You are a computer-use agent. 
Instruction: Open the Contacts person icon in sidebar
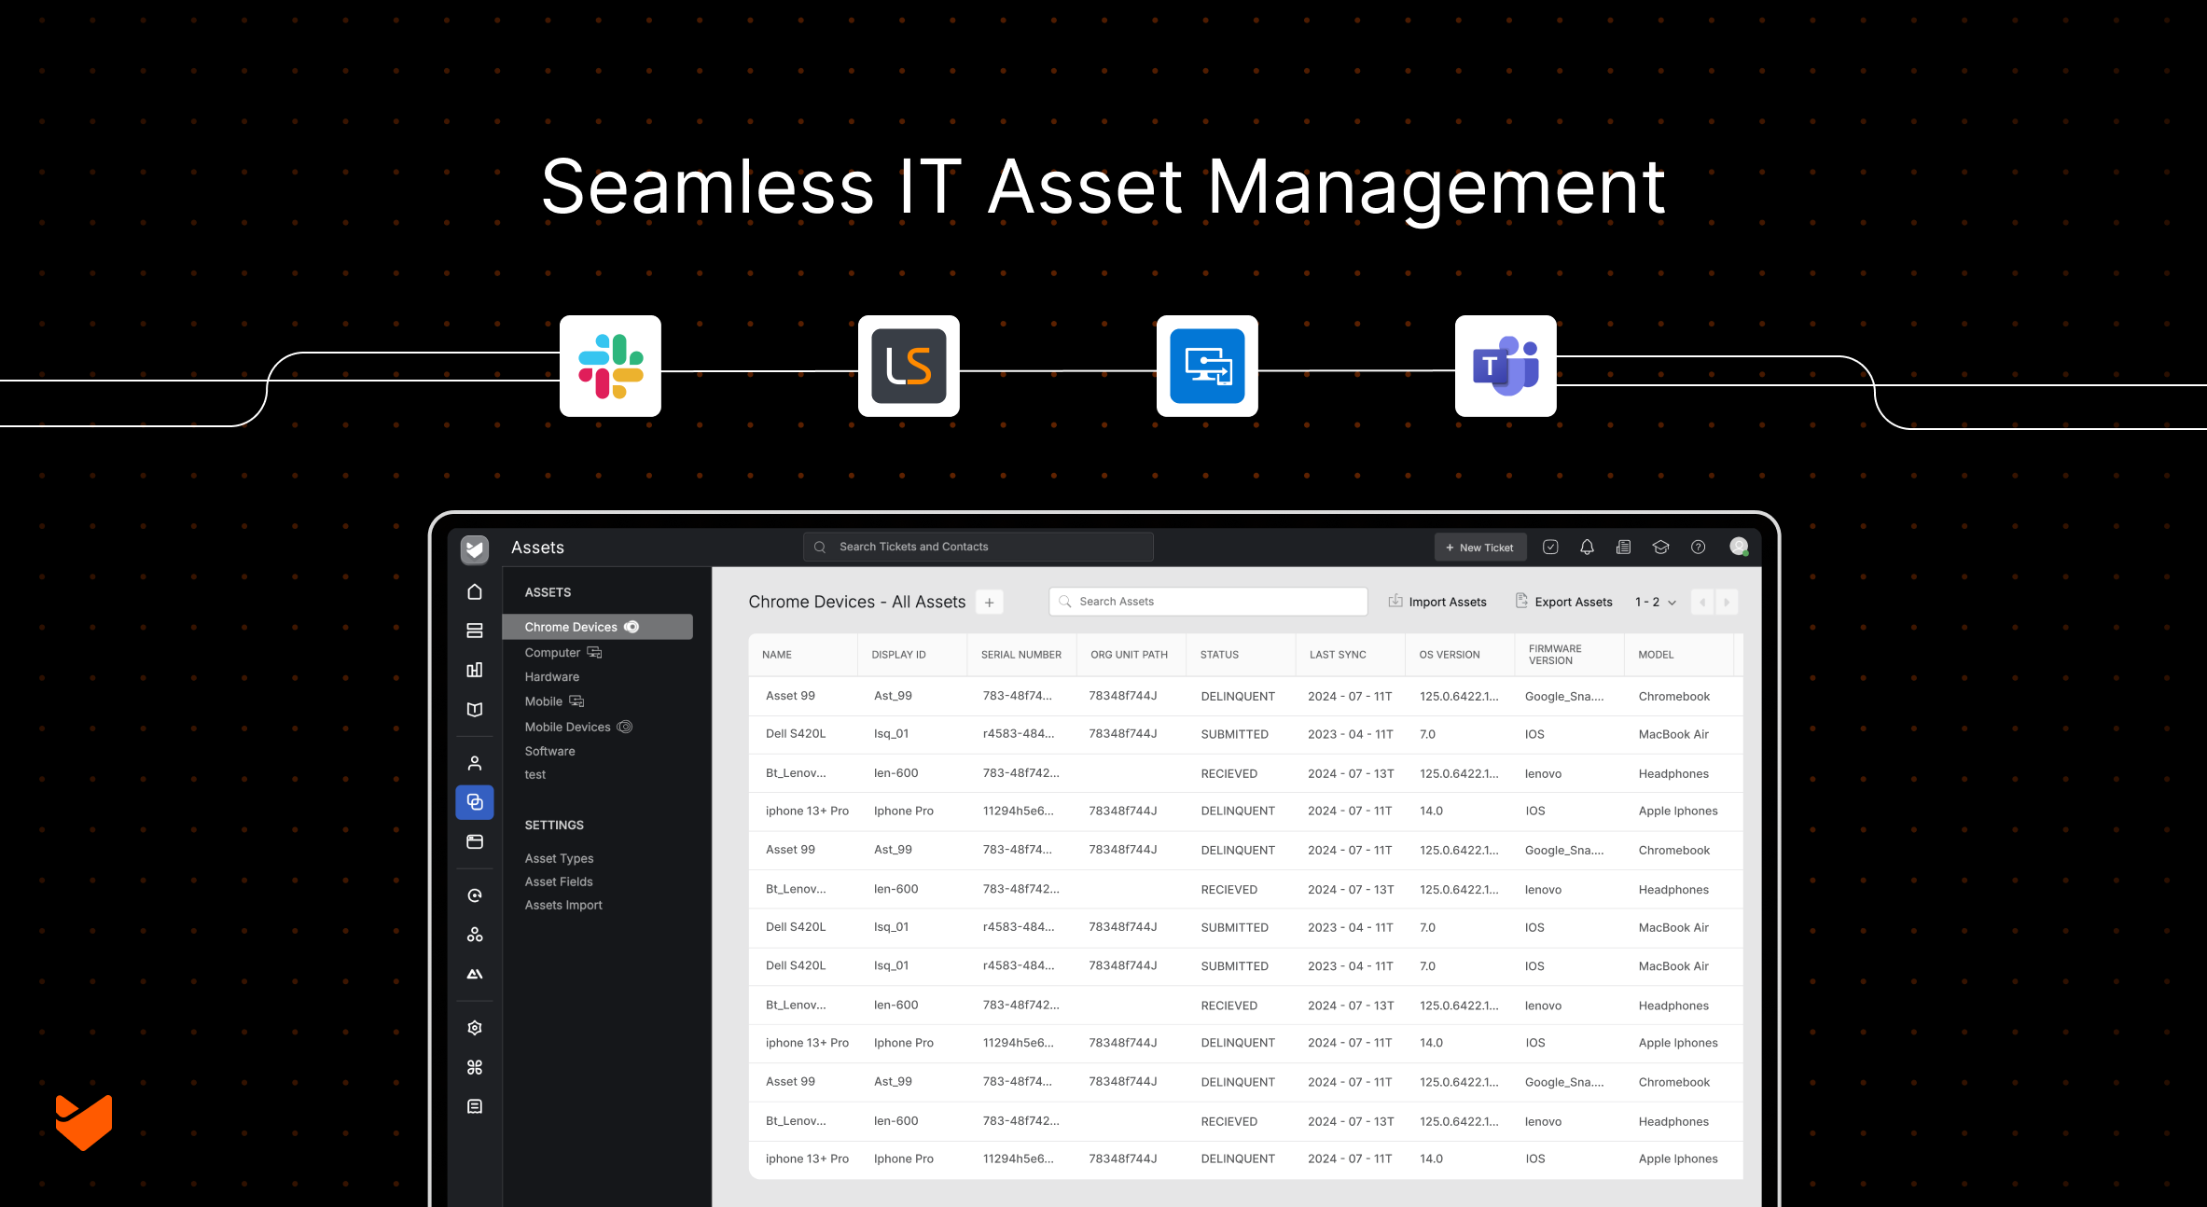475,762
